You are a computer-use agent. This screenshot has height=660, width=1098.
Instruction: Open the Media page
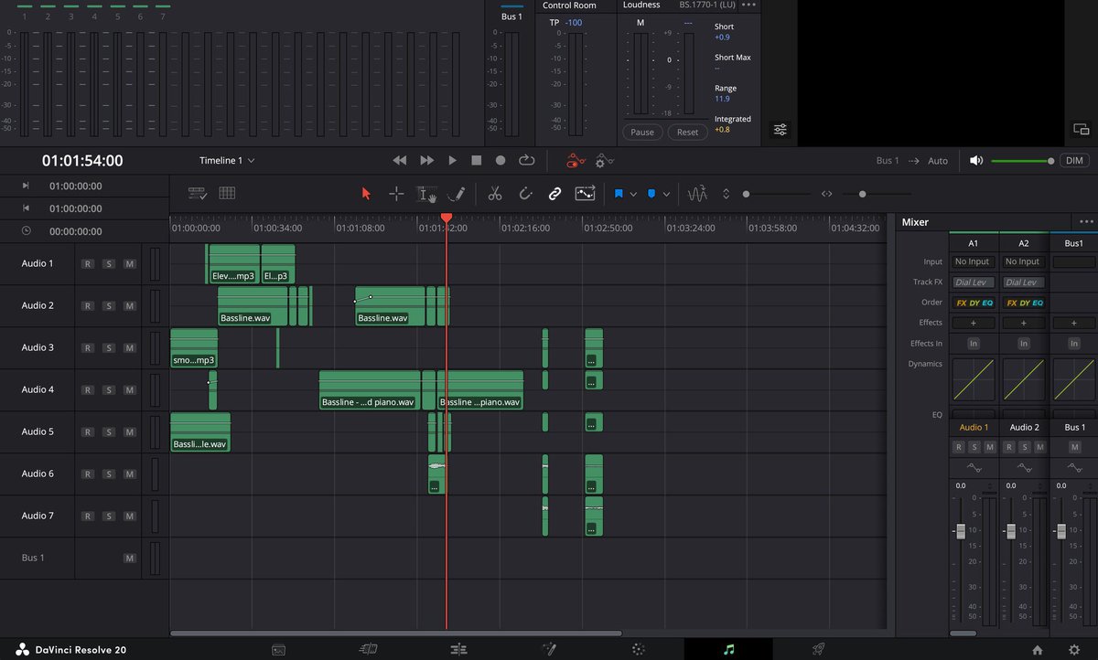pos(278,649)
